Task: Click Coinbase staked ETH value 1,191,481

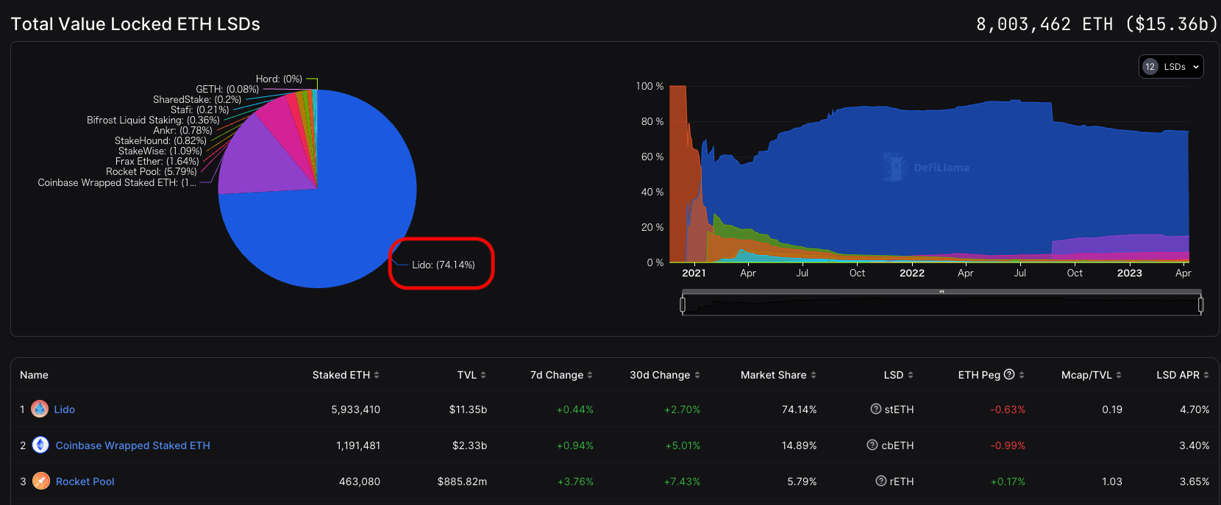Action: pyautogui.click(x=358, y=445)
